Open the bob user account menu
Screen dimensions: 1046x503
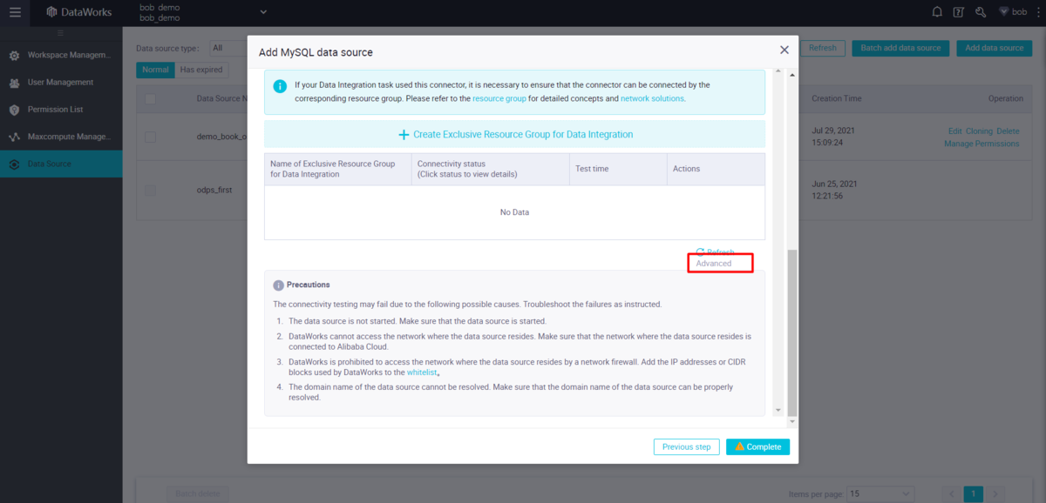tap(1013, 12)
